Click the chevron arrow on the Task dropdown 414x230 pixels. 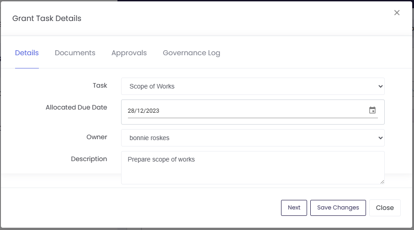(x=380, y=86)
